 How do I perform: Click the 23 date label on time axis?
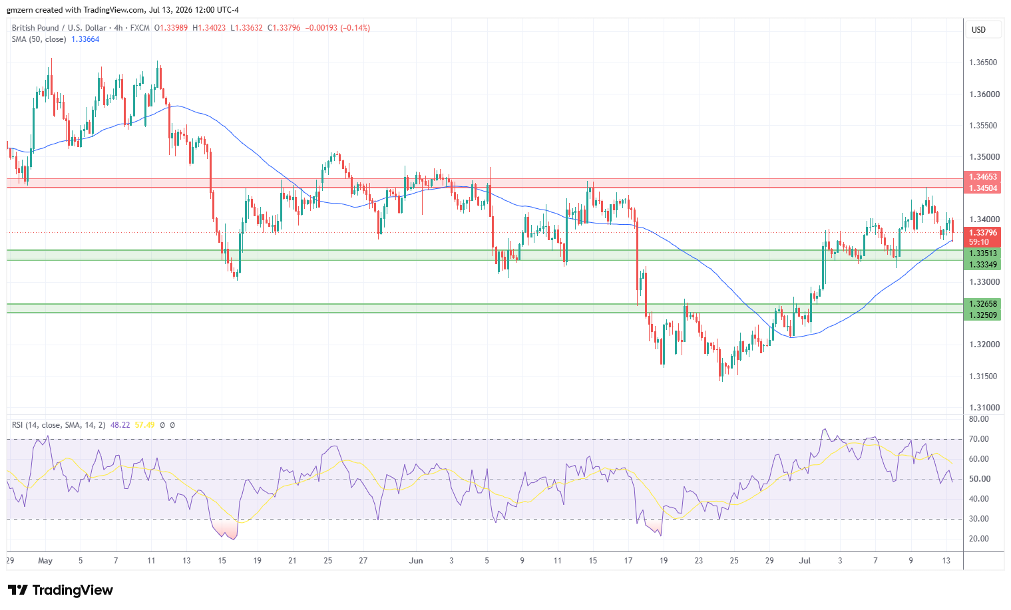pyautogui.click(x=698, y=561)
